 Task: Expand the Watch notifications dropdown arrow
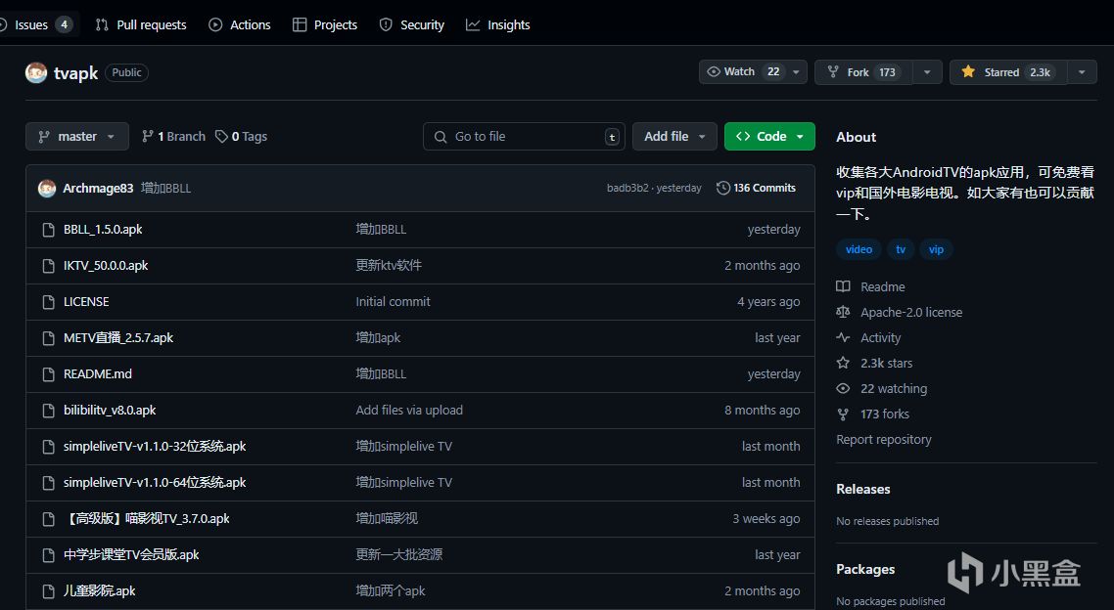[x=797, y=71]
